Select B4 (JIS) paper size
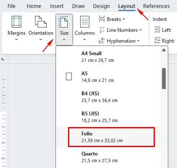The width and height of the screenshot is (177, 168). (108, 97)
